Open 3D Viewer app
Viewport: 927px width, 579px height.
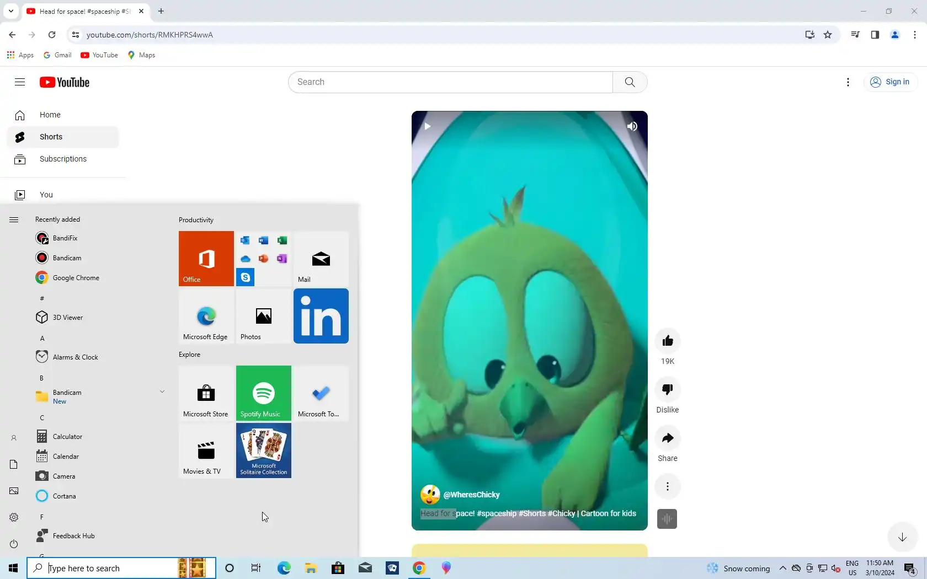click(x=99, y=318)
